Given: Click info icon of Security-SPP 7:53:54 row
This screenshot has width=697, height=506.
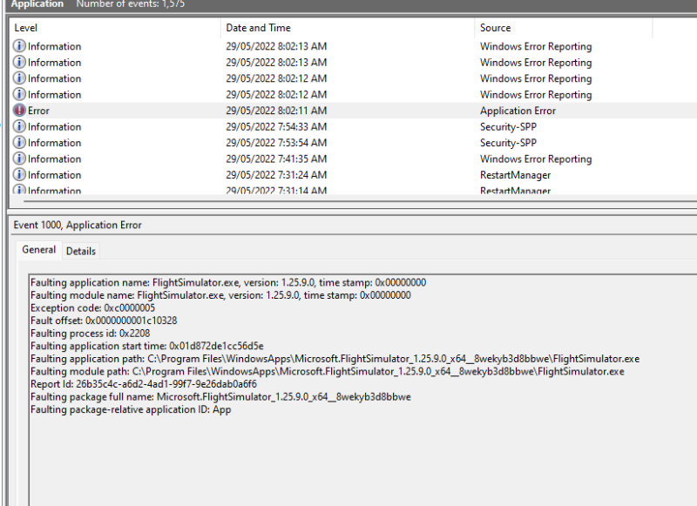Looking at the screenshot, I should pyautogui.click(x=19, y=142).
